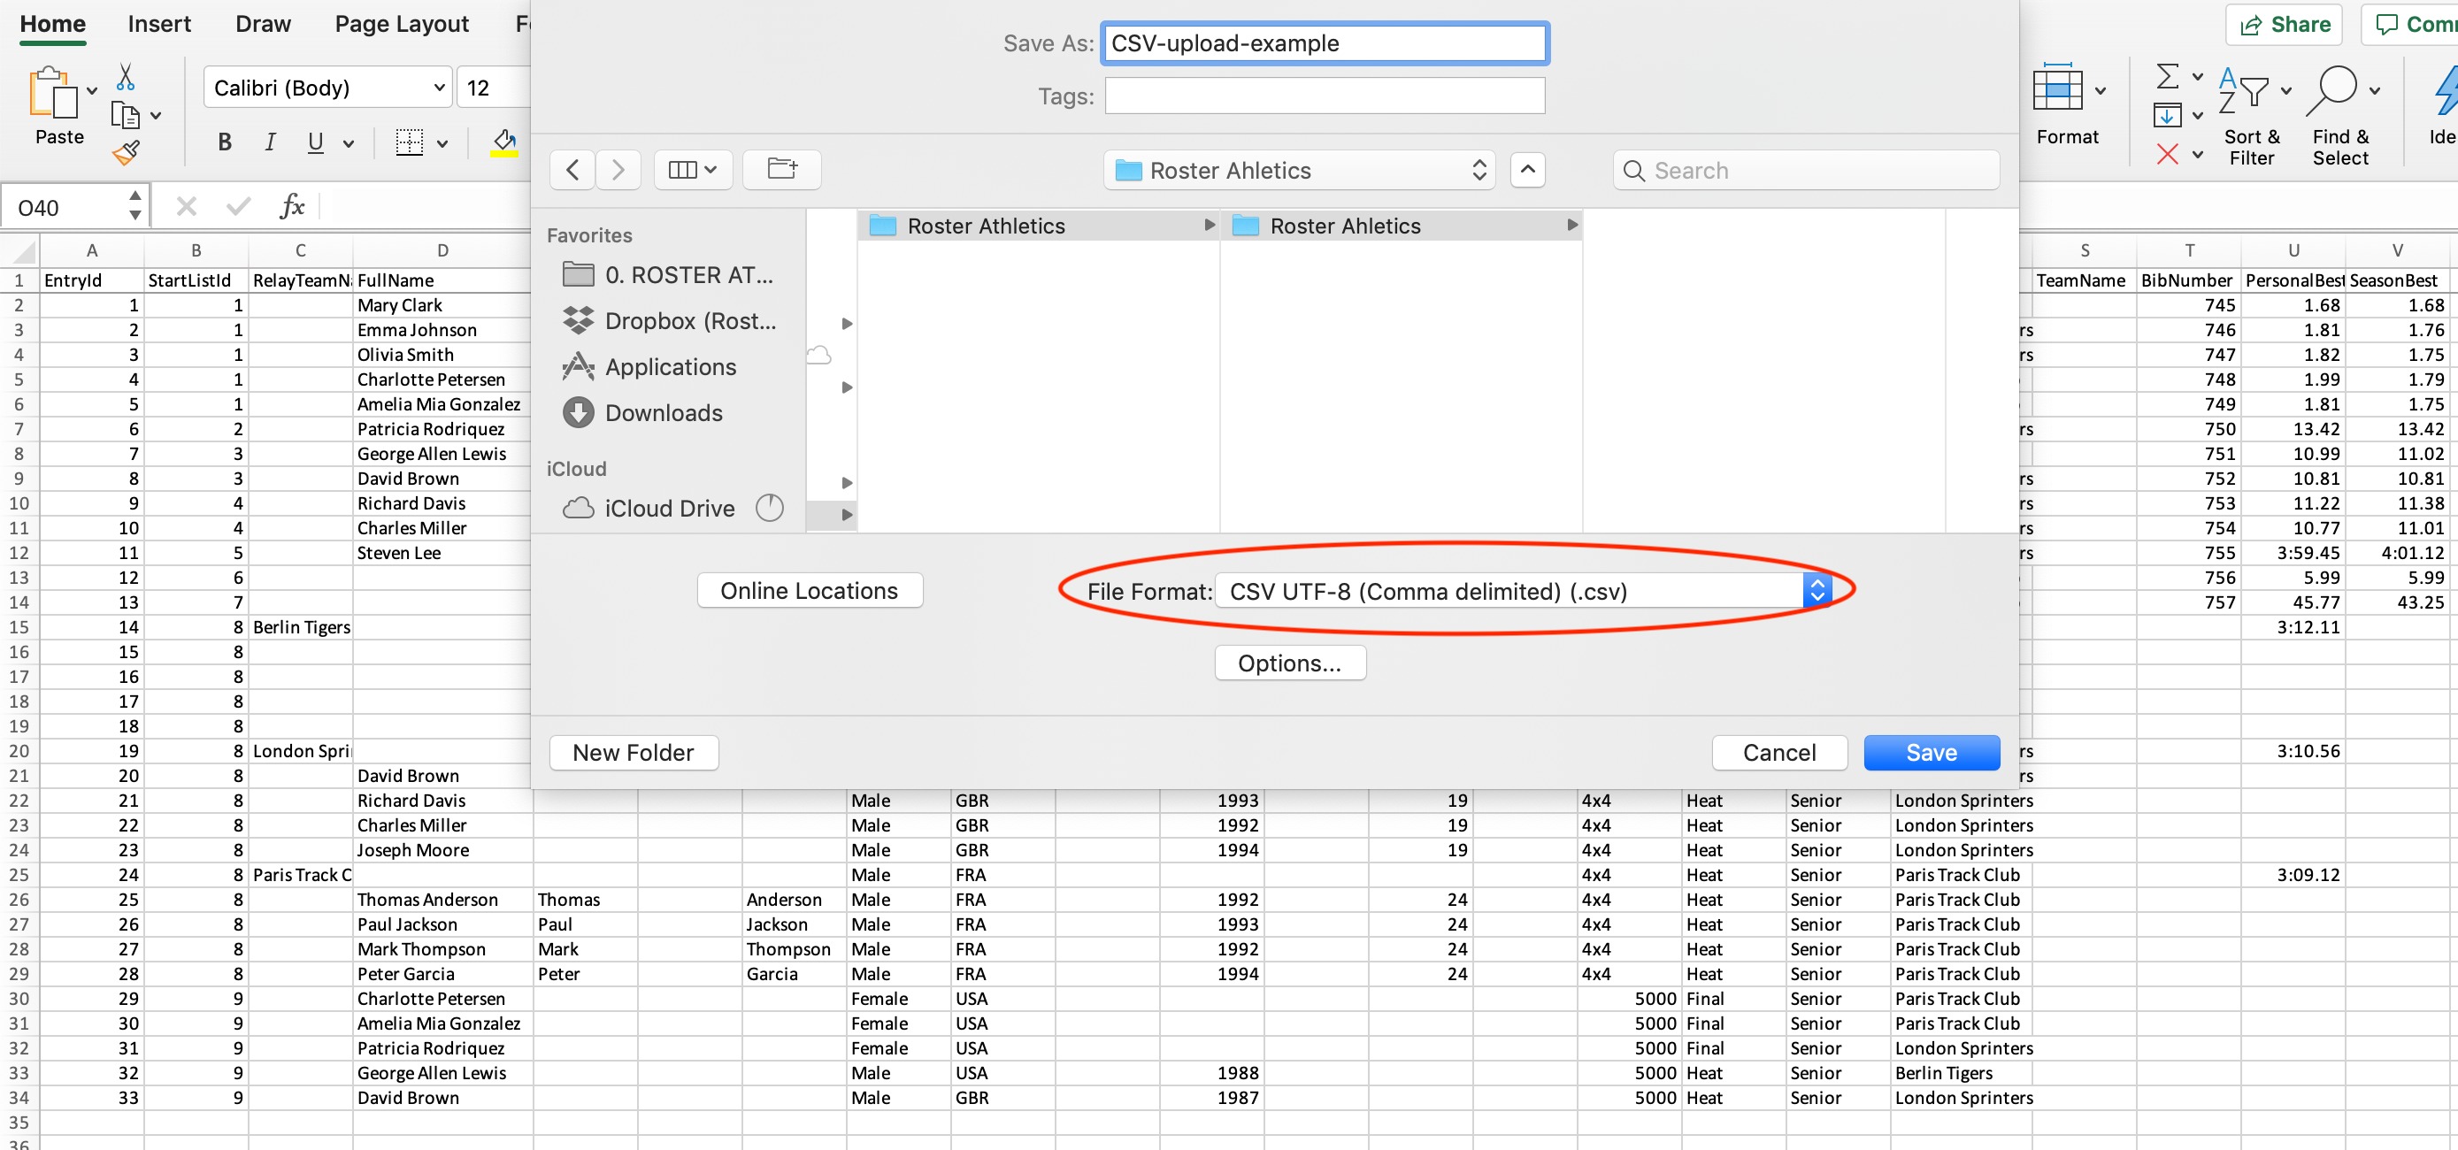Image resolution: width=2458 pixels, height=1150 pixels.
Task: Toggle italic formatting
Action: click(270, 143)
